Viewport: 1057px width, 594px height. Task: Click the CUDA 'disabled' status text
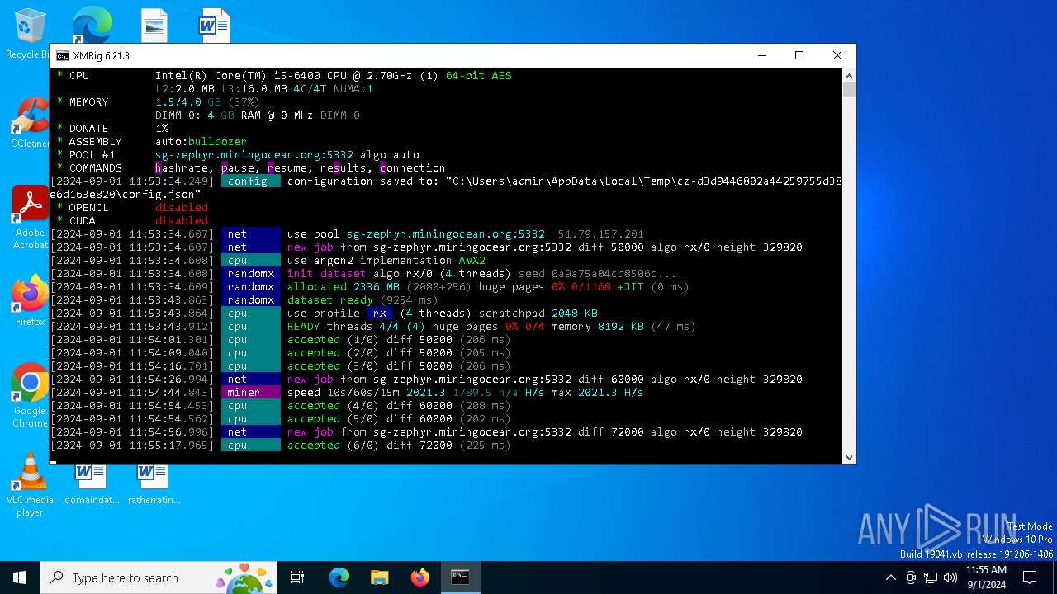(x=182, y=220)
